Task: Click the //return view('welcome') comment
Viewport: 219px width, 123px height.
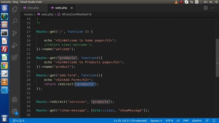Action: 68,45
